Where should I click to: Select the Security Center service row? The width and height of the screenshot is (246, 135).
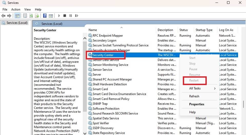click(163, 55)
